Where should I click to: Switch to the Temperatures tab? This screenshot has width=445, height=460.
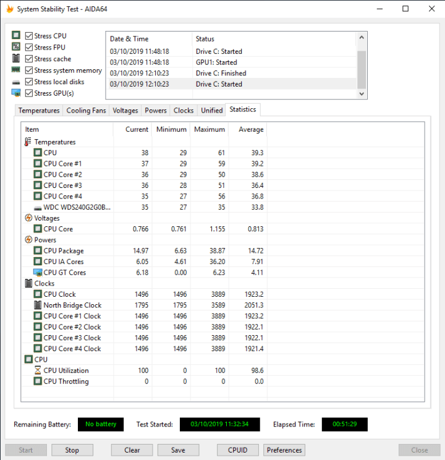39,111
